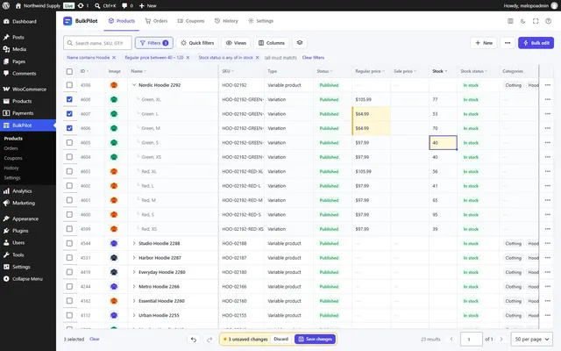The image size is (561, 351).
Task: Go to next page of results
Action: [501, 340]
